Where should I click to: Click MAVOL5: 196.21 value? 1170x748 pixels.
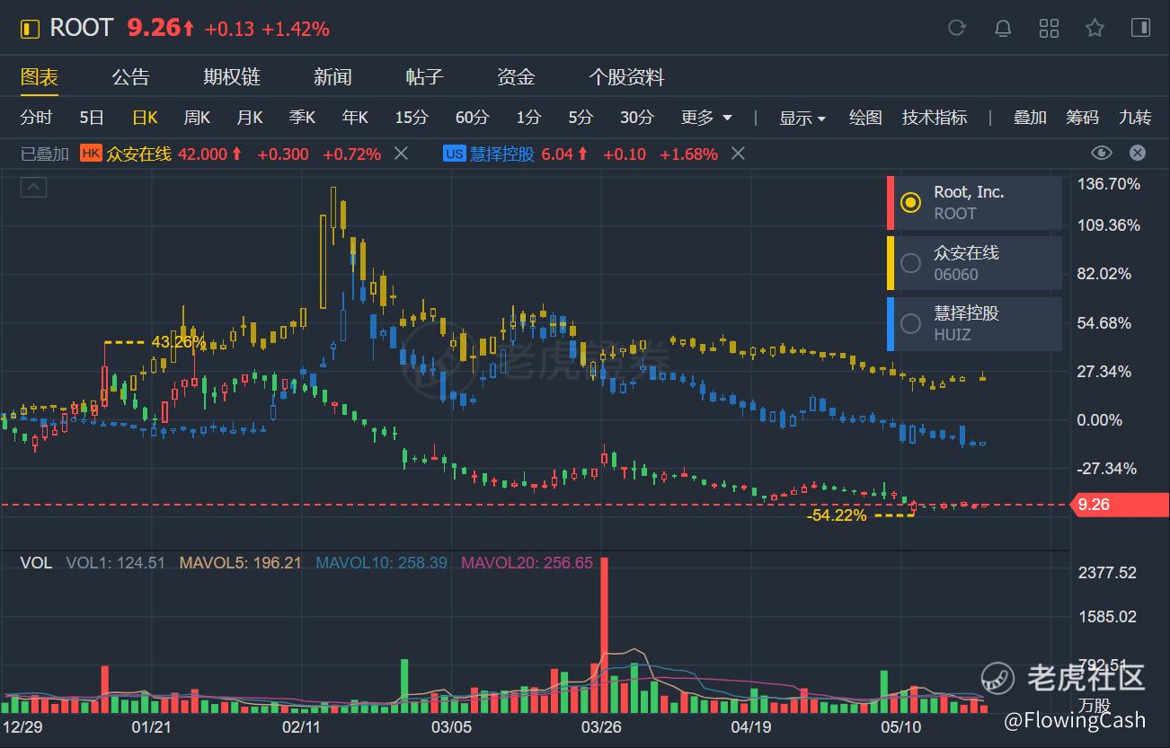(x=240, y=563)
